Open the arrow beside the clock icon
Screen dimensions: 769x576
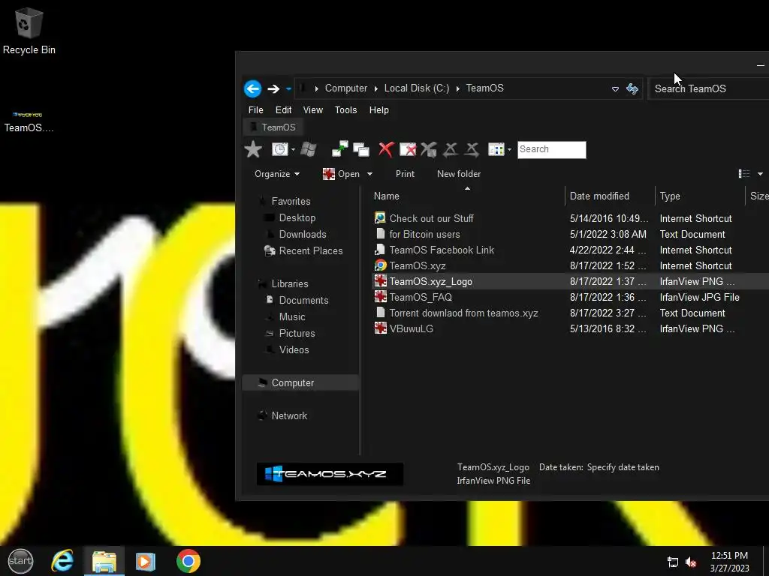294,149
